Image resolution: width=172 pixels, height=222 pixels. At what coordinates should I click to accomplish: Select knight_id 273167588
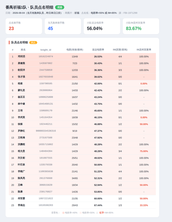[x=46, y=138]
